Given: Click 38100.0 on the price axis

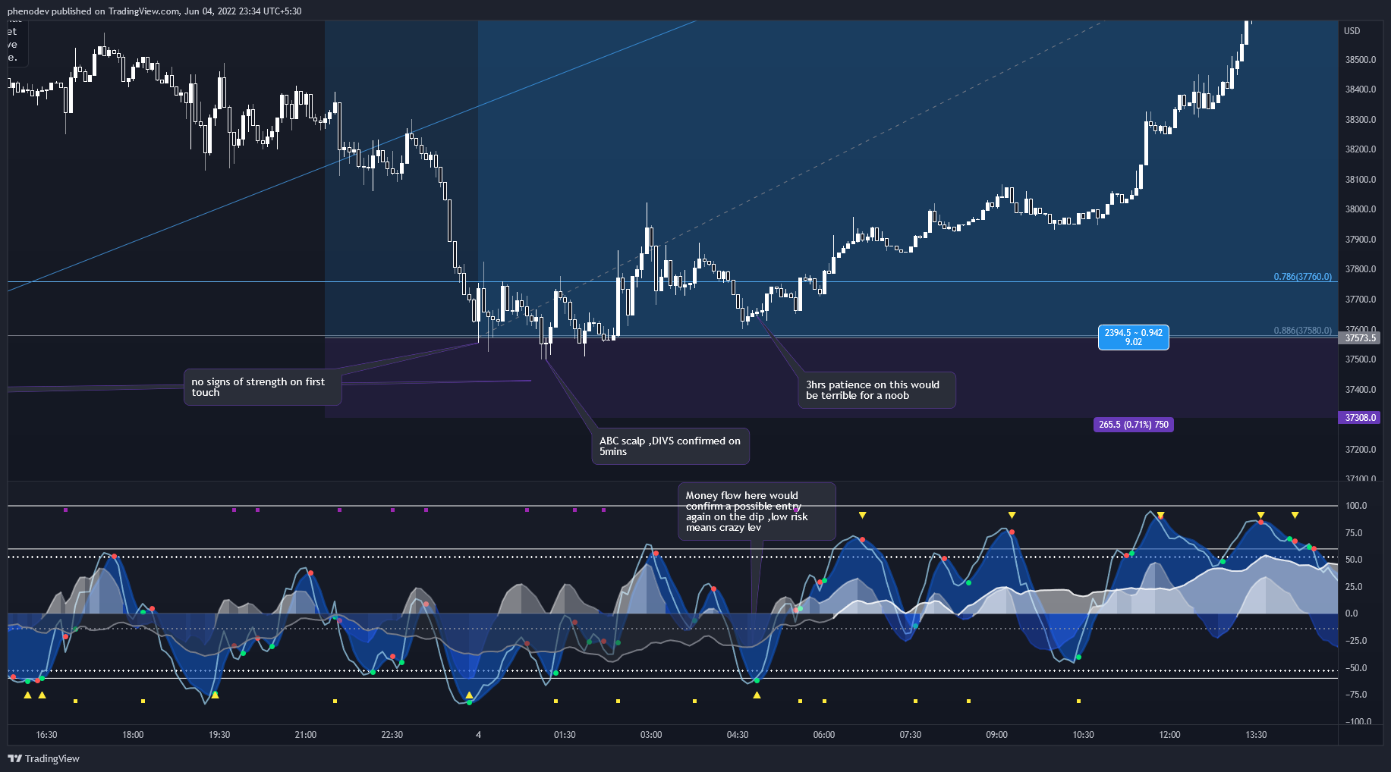Looking at the screenshot, I should pyautogui.click(x=1361, y=180).
